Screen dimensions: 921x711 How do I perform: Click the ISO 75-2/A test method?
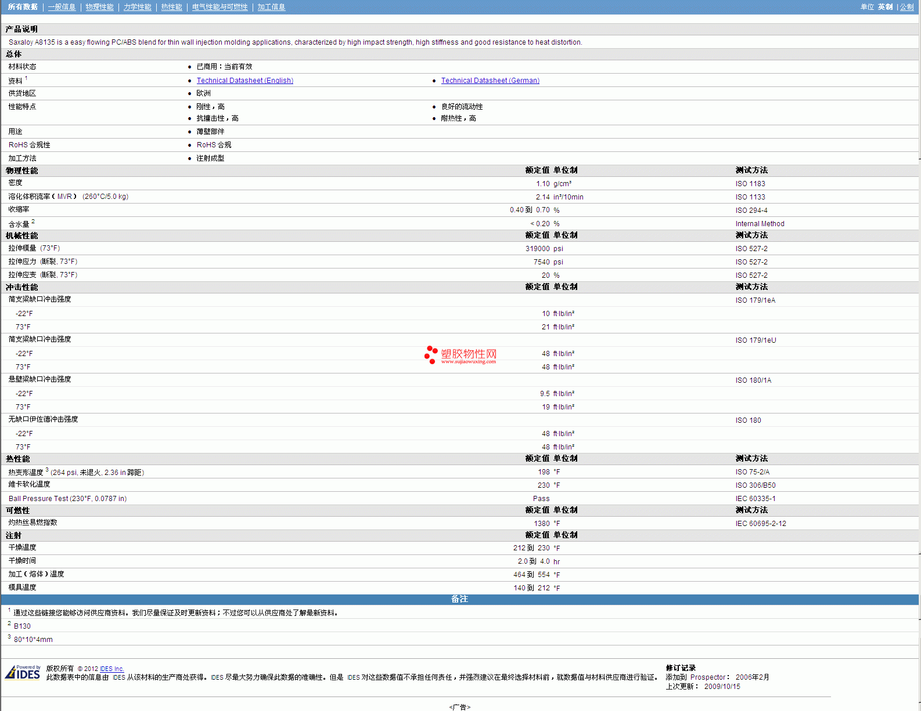[x=752, y=472]
